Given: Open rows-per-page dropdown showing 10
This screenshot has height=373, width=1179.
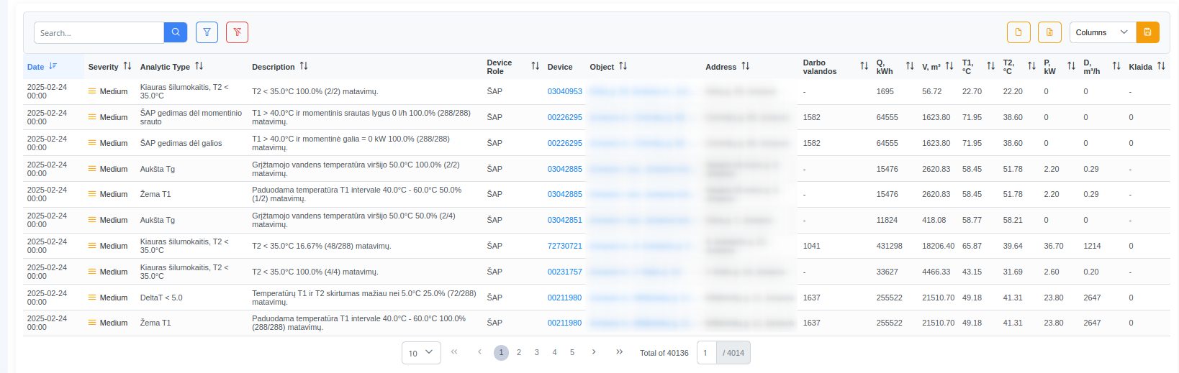Looking at the screenshot, I should click(x=421, y=353).
